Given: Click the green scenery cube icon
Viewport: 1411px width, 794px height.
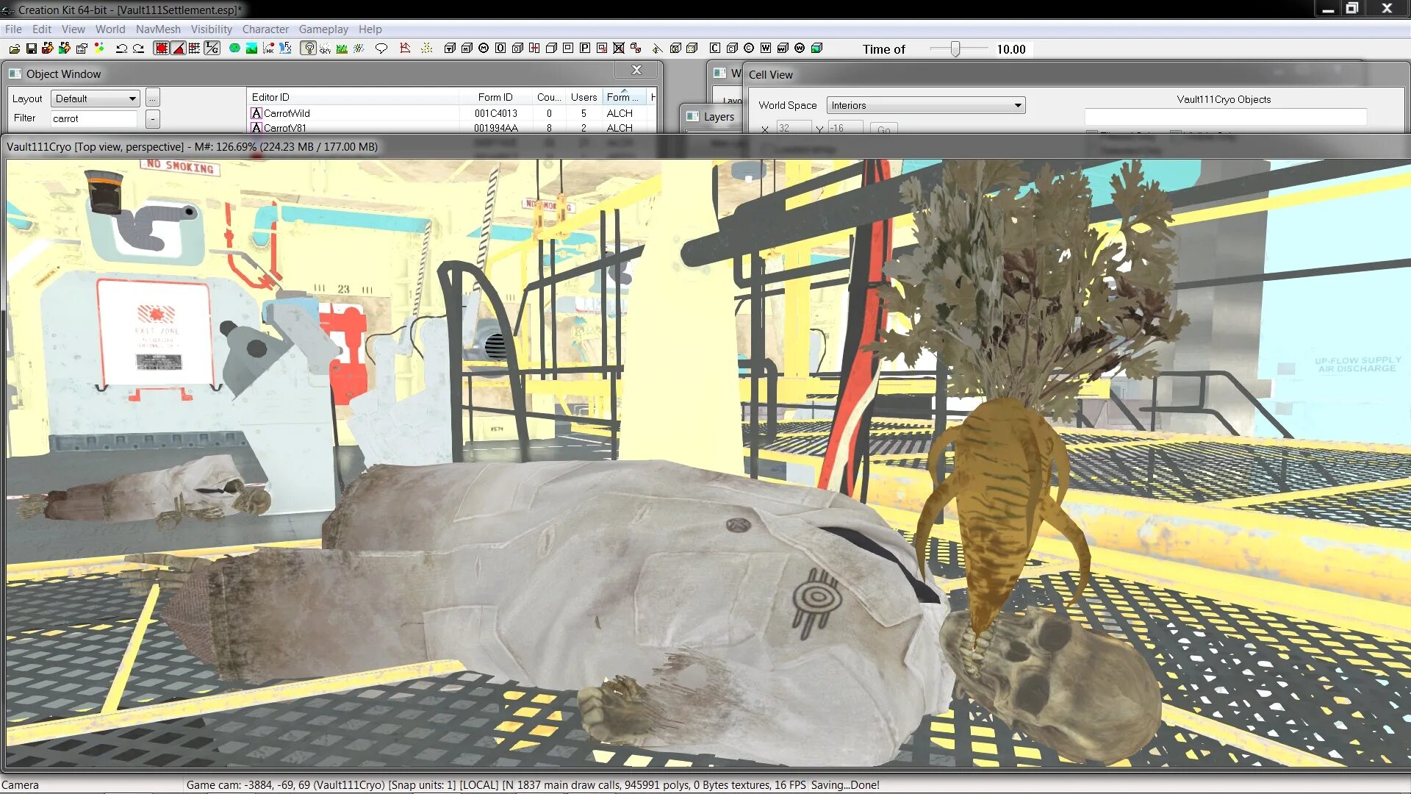Looking at the screenshot, I should (x=816, y=49).
